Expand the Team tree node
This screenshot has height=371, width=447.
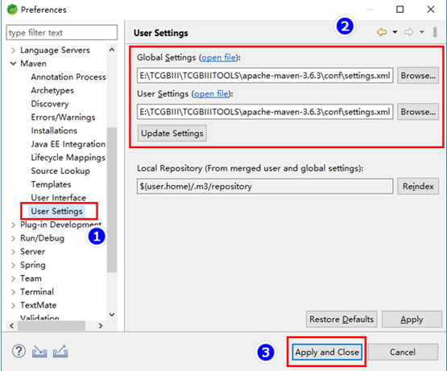coord(13,278)
